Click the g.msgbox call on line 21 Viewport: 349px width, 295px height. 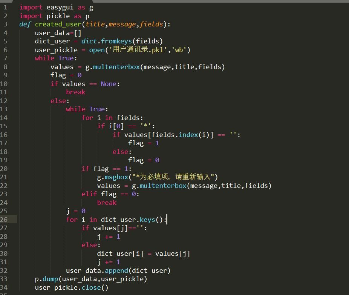tap(113, 177)
